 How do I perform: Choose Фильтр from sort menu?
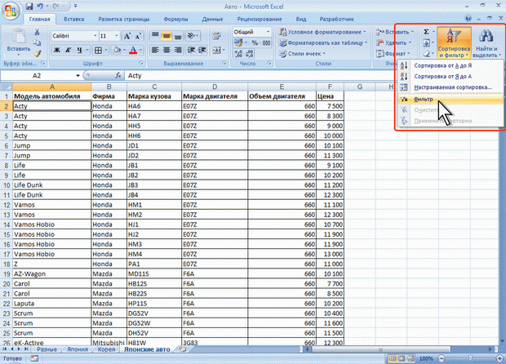450,99
